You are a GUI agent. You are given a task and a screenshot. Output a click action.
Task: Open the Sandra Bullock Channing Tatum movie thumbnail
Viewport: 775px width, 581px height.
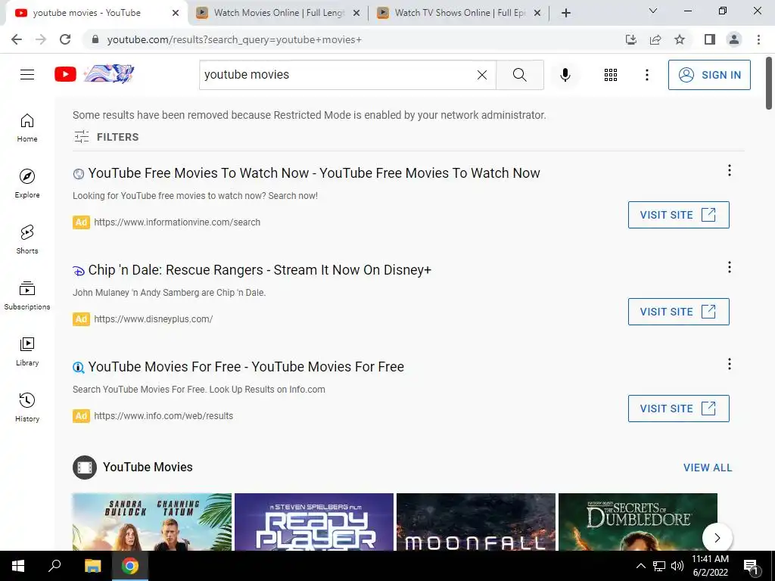click(x=151, y=522)
